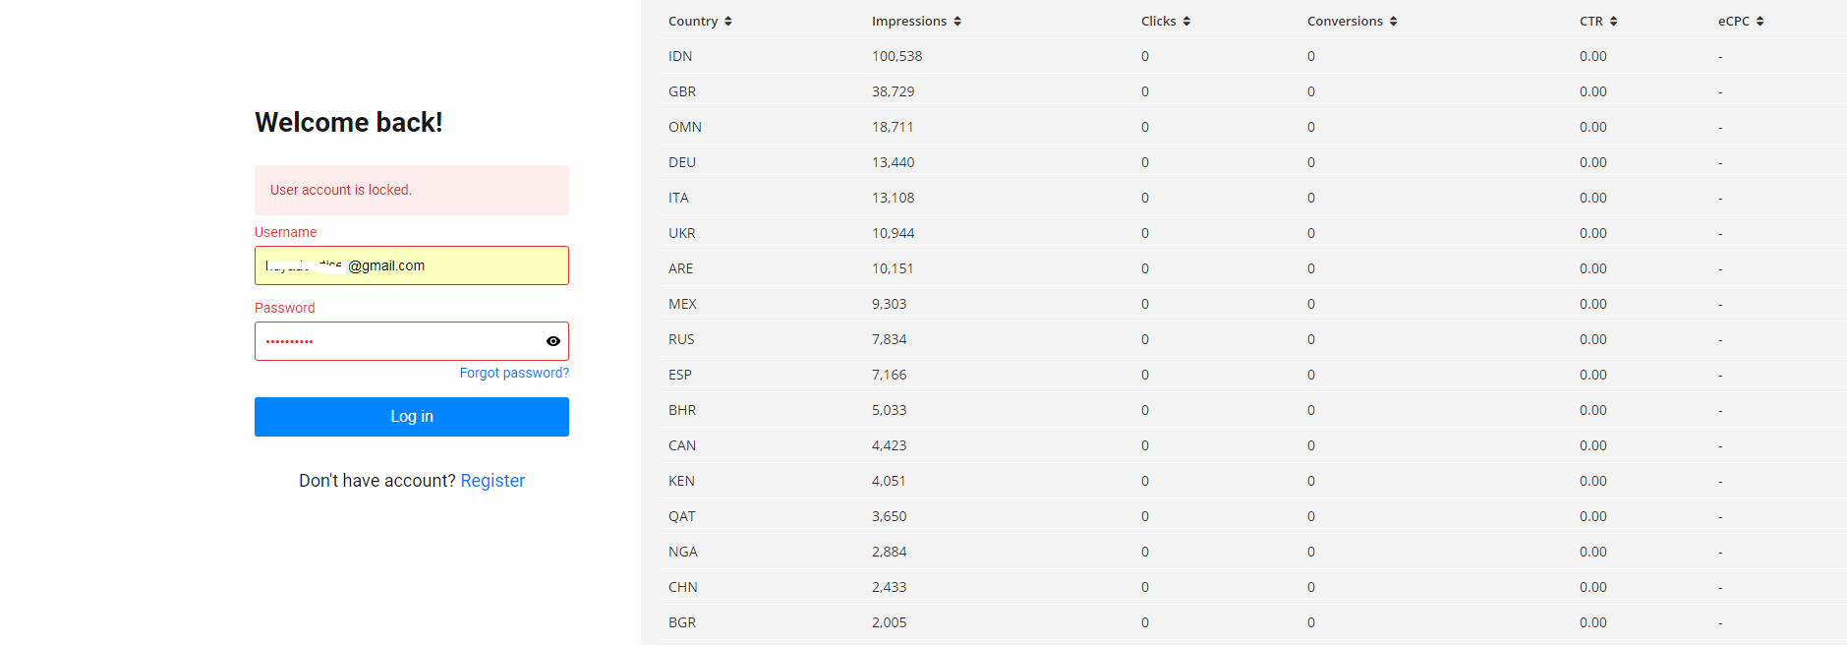The width and height of the screenshot is (1847, 645).
Task: Click the BGR row impressions value
Action: [x=889, y=622]
